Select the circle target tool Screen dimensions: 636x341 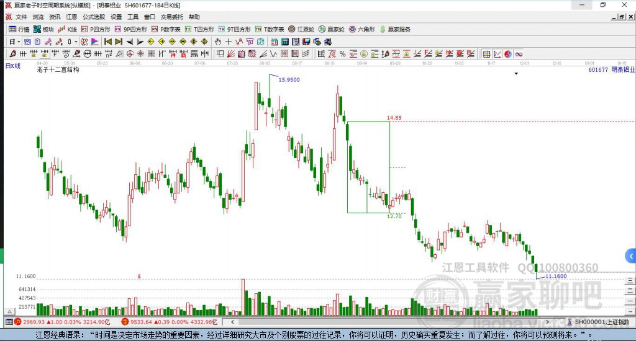130,54
